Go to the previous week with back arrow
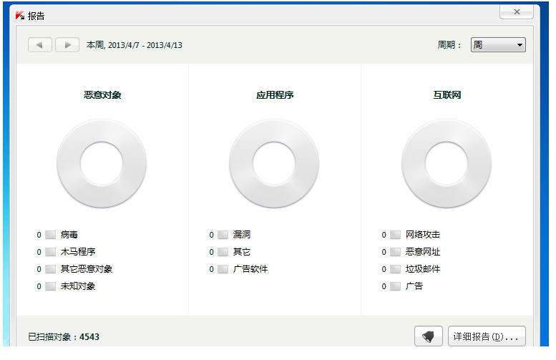Screen dimensions: 556x360 click(40, 45)
